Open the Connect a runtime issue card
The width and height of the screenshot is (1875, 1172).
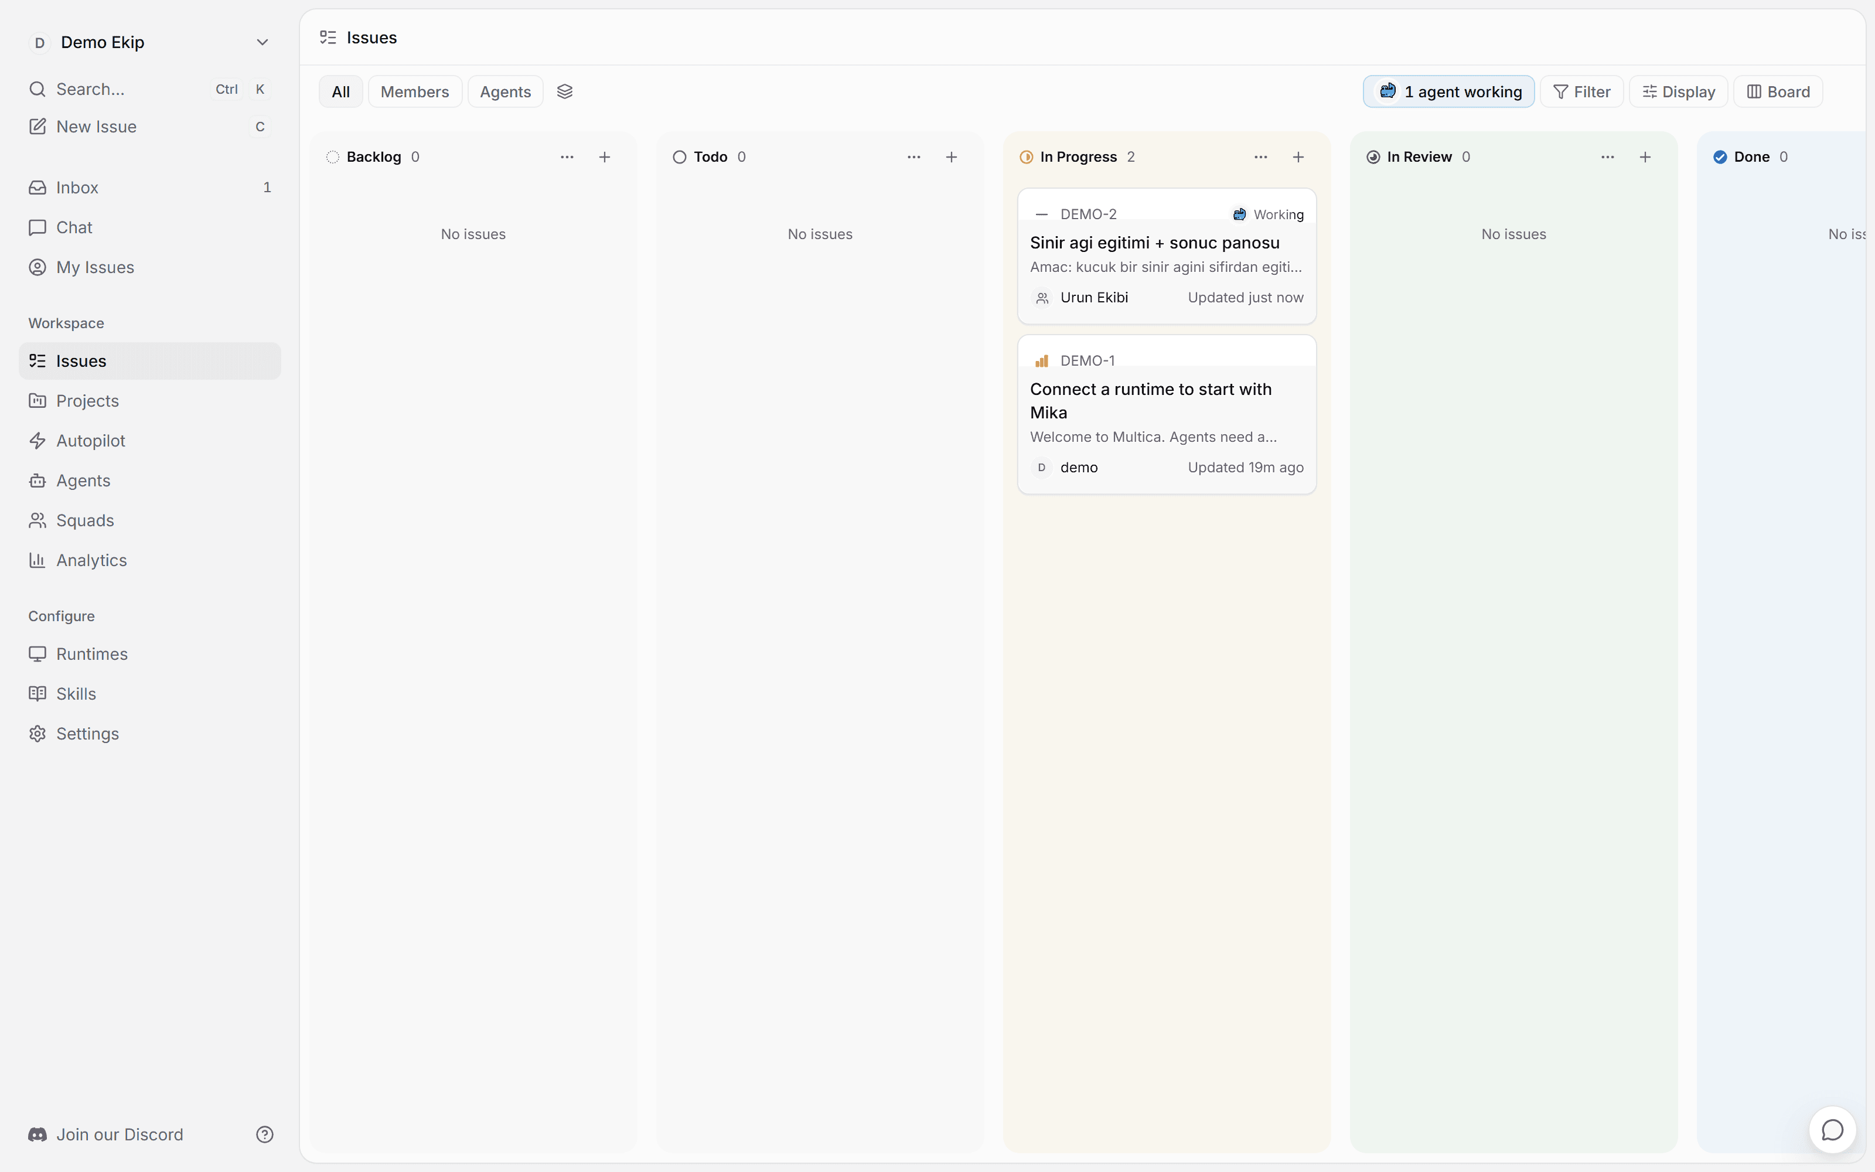(x=1167, y=414)
